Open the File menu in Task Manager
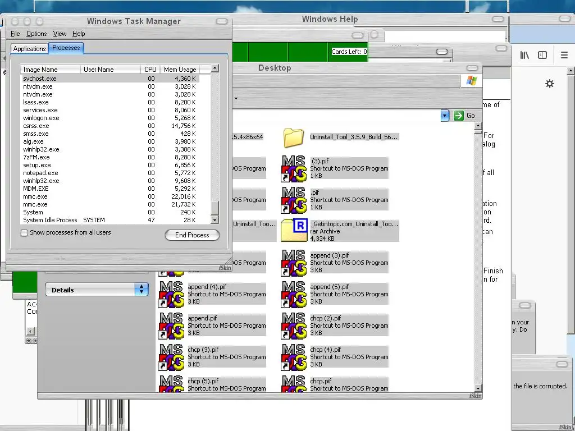Screen dimensions: 575x431 coord(15,34)
